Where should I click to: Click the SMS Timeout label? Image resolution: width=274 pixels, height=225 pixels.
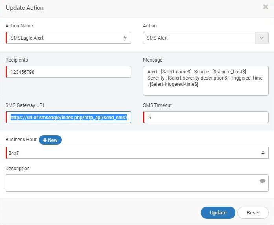pos(158,105)
